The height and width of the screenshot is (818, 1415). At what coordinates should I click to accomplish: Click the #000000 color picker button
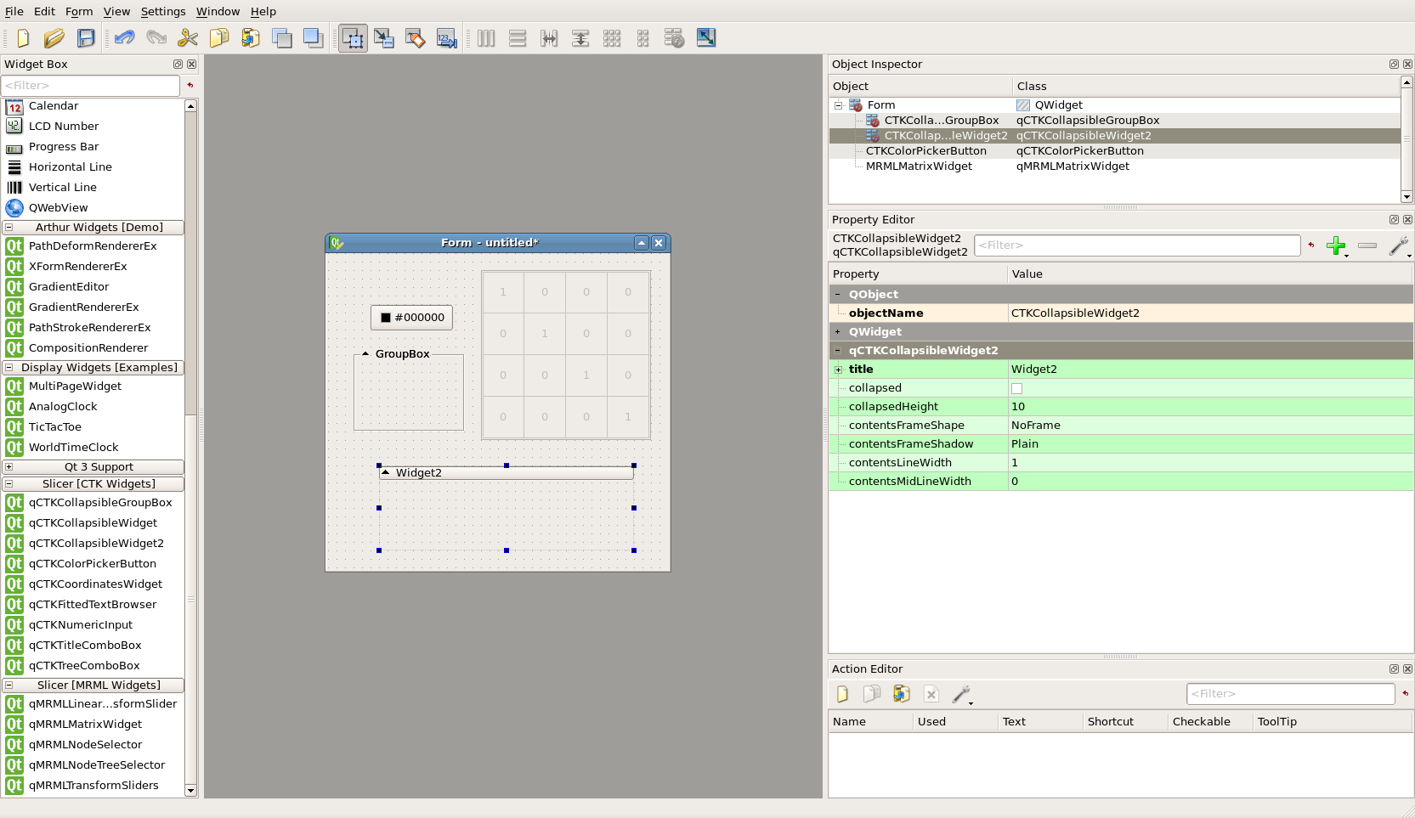coord(412,318)
